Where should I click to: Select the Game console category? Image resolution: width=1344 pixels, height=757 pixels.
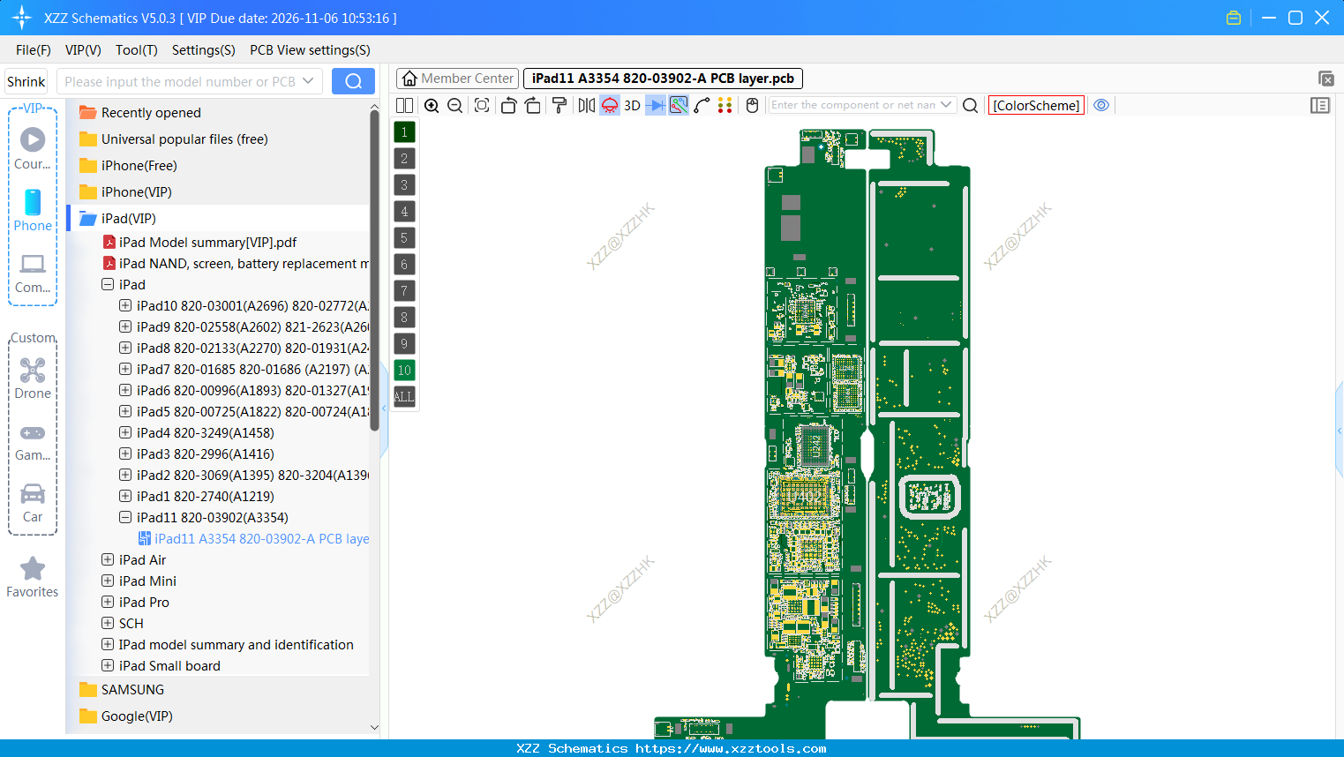pyautogui.click(x=33, y=442)
